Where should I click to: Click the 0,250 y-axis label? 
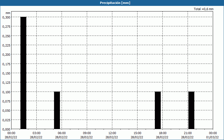click(x=6, y=36)
